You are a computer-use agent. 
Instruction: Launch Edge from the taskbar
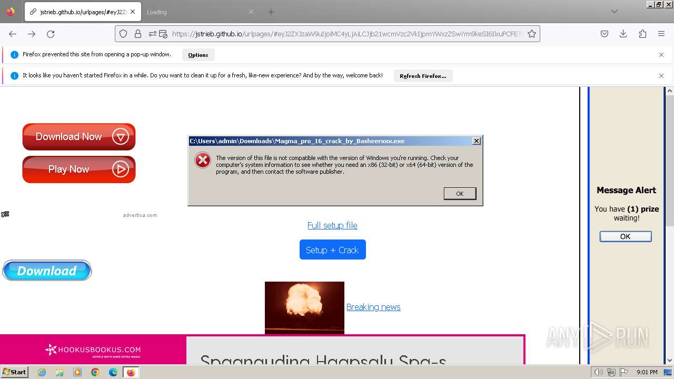click(x=113, y=372)
